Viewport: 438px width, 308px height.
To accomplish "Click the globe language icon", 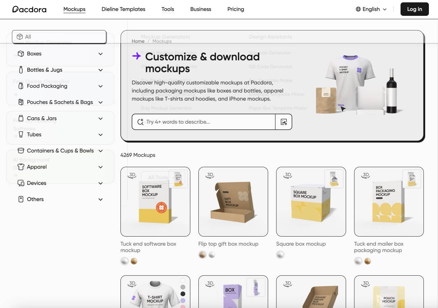I will (x=358, y=9).
